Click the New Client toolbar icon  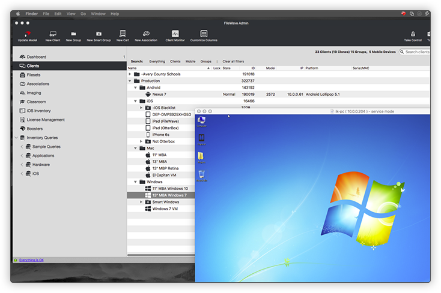(53, 34)
